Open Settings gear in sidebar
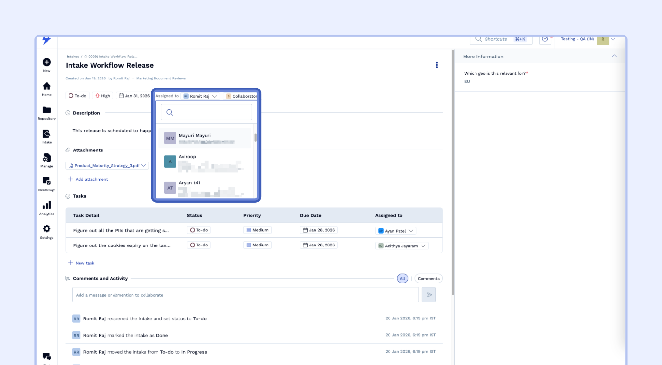Screen dimensions: 662x365 [x=47, y=229]
